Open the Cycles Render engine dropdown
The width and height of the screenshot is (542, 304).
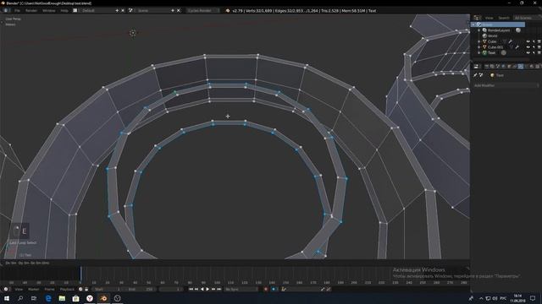coord(202,11)
